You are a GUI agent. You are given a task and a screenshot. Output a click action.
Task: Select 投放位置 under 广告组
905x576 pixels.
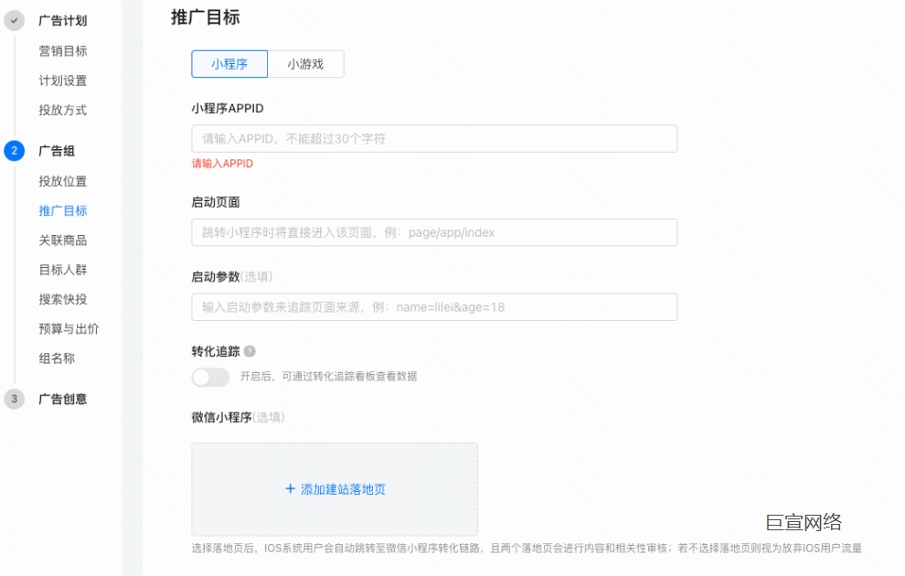[x=61, y=181]
